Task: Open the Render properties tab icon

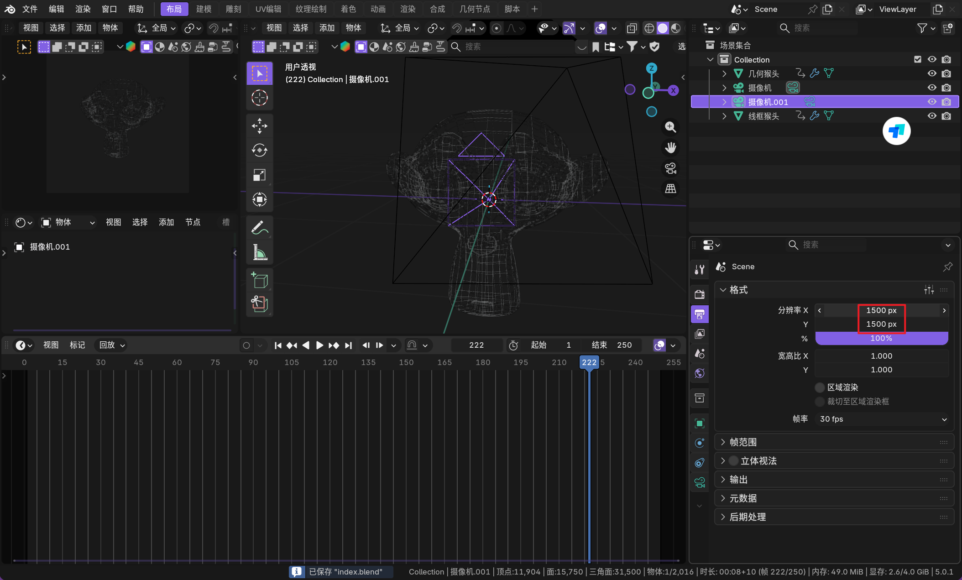Action: (699, 294)
